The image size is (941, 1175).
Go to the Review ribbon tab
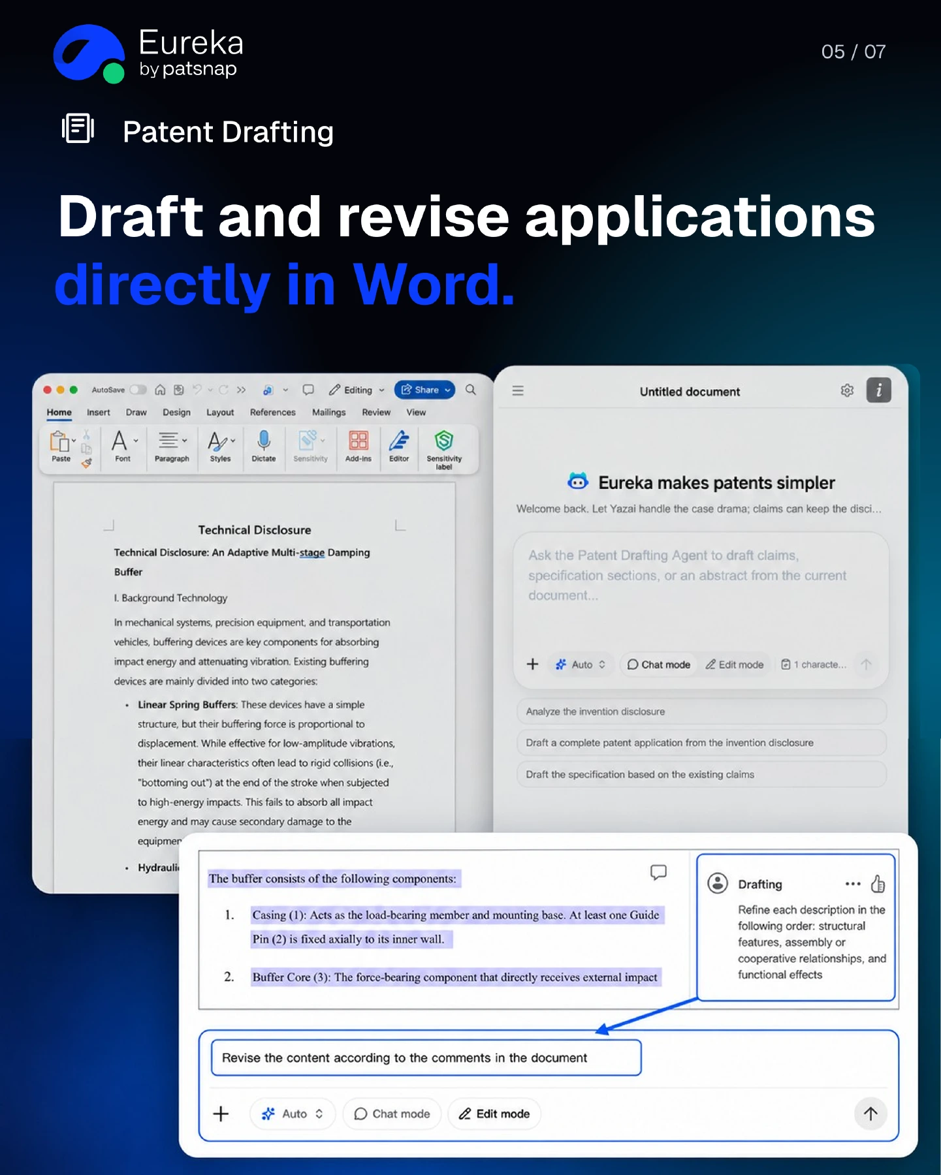pyautogui.click(x=376, y=413)
